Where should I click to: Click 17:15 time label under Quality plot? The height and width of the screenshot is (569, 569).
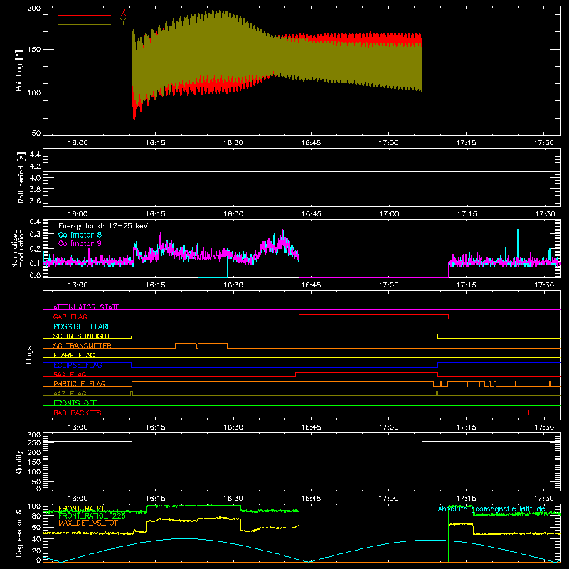pyautogui.click(x=466, y=499)
